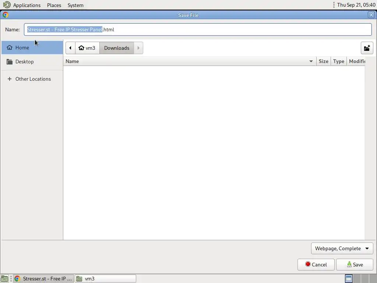Click the MATE logo icon in top panel
377x283 pixels.
[x=7, y=5]
